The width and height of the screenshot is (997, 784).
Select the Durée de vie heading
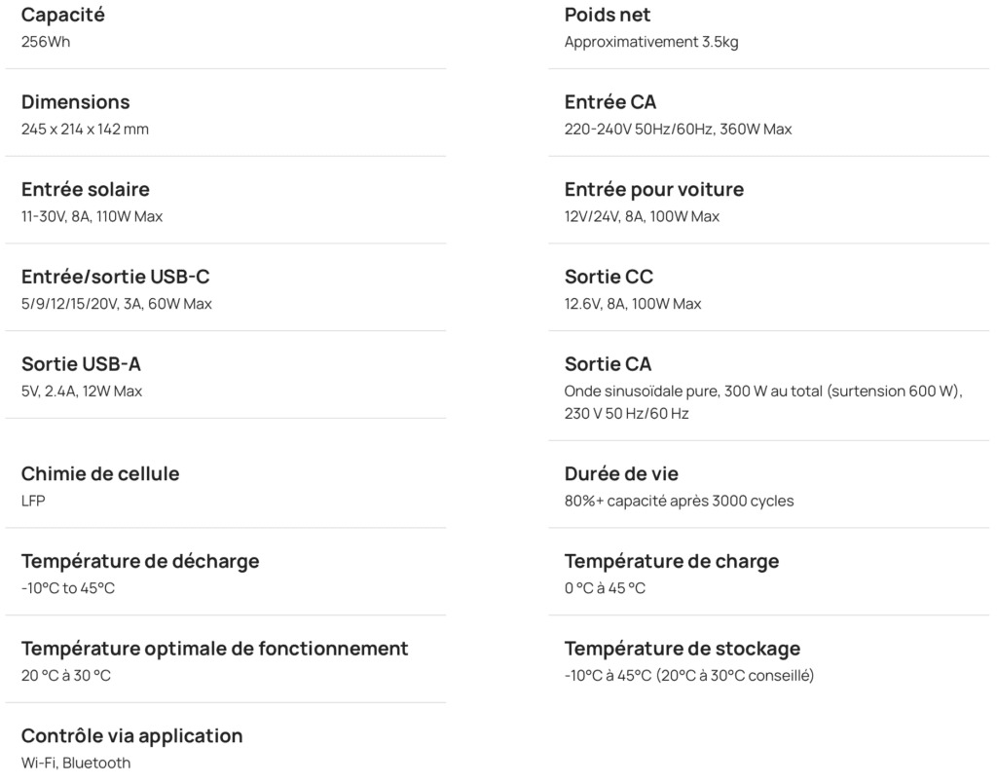click(621, 473)
